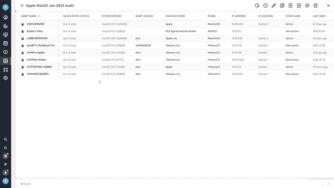The height and width of the screenshot is (188, 334).
Task: Click the play triangle beside report title
Action: (22, 6)
